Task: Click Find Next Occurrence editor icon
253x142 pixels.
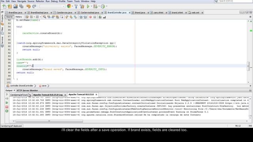Action: pyautogui.click(x=53, y=17)
